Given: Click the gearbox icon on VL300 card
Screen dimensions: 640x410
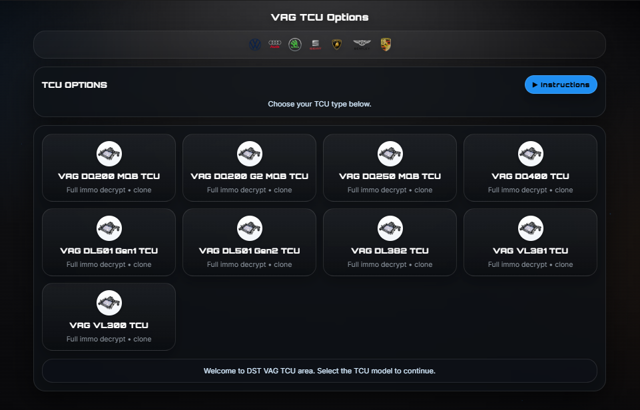Looking at the screenshot, I should coord(109,302).
